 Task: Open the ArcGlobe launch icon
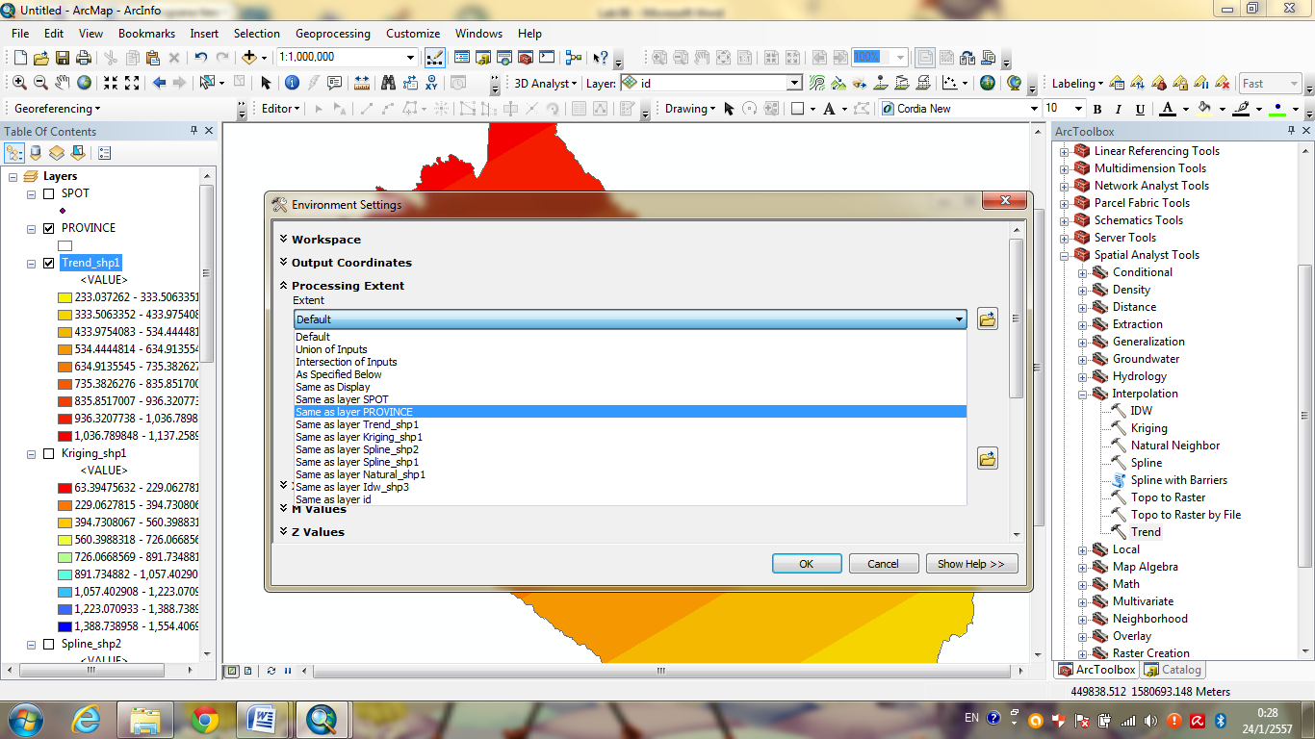(x=1014, y=83)
